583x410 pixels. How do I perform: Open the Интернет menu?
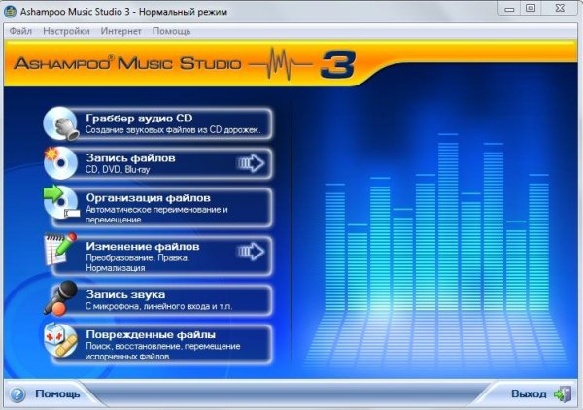pos(120,31)
